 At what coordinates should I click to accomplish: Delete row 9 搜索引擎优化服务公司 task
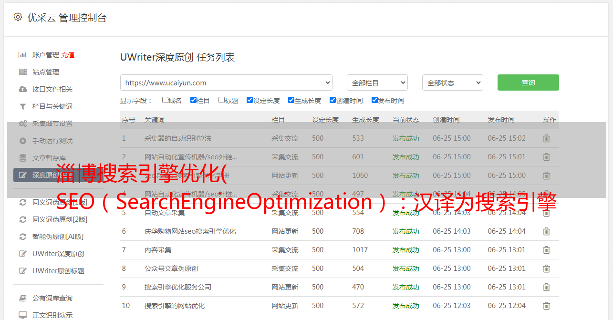click(546, 287)
